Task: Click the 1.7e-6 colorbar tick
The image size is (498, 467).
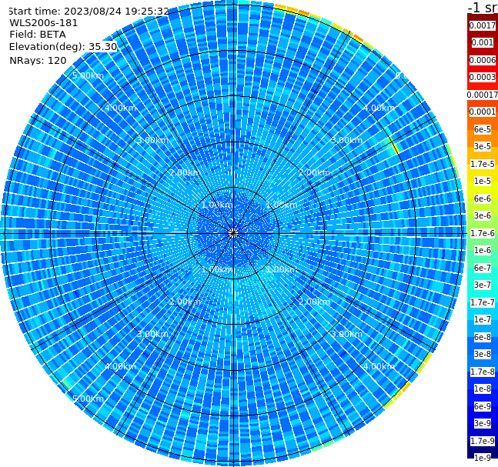Action: (x=483, y=233)
